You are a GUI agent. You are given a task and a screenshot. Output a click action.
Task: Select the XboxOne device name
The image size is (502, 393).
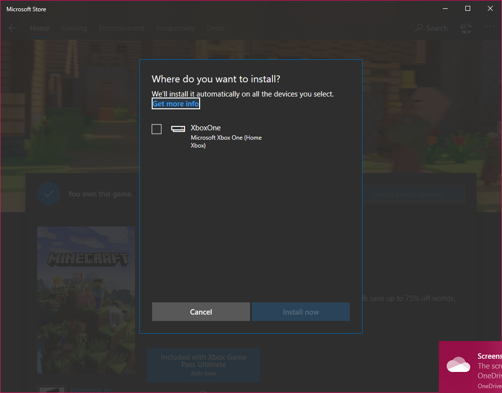[206, 127]
